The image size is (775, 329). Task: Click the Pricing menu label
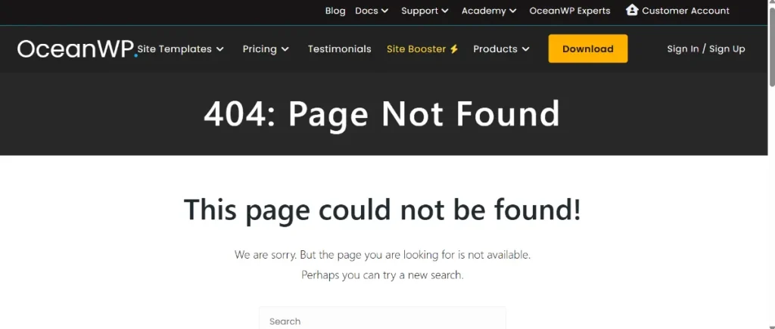pos(260,49)
